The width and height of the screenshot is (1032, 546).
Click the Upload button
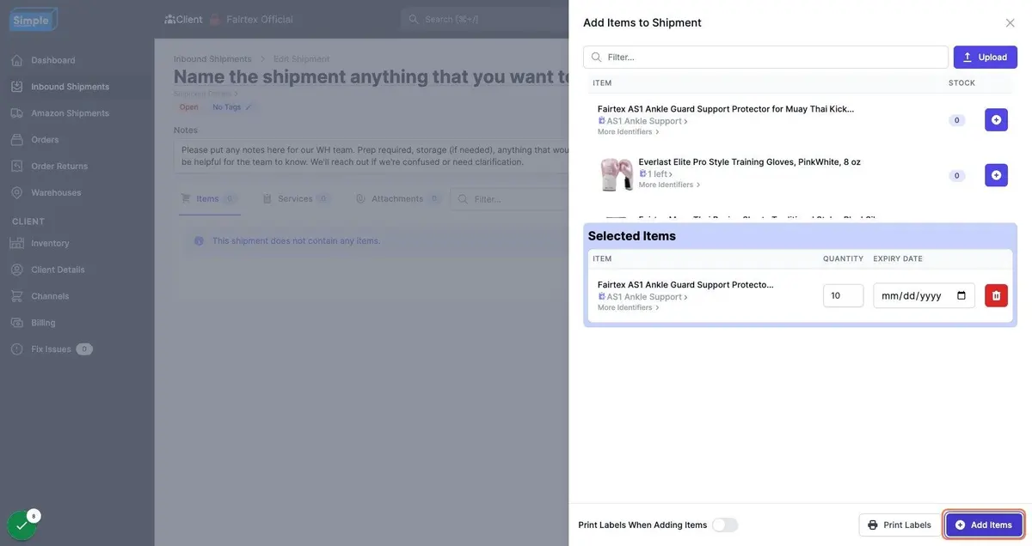[x=985, y=58]
